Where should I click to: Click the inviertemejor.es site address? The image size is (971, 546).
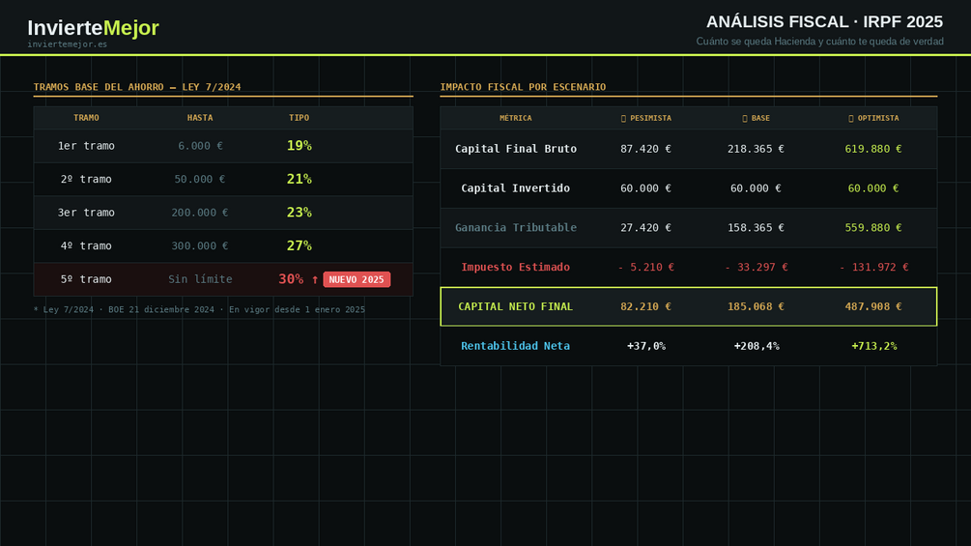(67, 43)
